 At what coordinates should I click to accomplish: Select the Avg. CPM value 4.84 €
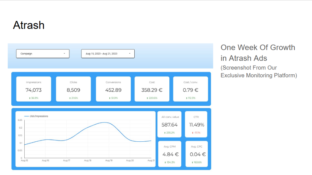coord(171,154)
